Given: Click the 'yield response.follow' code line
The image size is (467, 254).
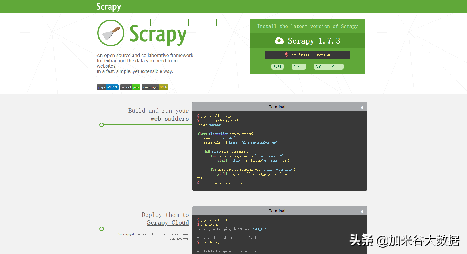Looking at the screenshot, I should coord(255,174).
